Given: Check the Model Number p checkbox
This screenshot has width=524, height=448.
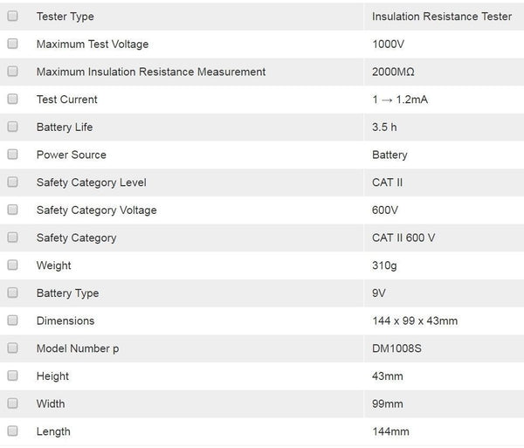Looking at the screenshot, I should pos(12,348).
